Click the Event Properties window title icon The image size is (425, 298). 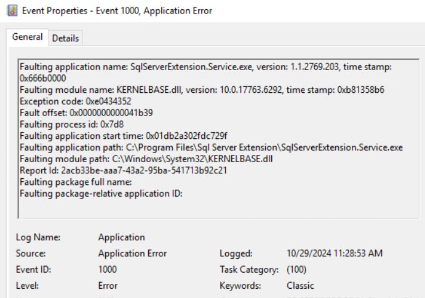coord(12,11)
